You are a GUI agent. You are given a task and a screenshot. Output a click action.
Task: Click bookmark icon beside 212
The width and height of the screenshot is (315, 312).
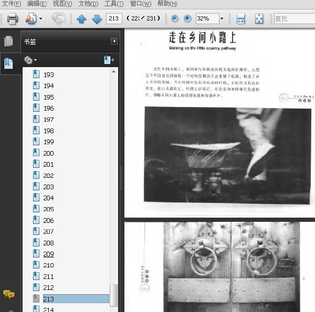pos(36,287)
